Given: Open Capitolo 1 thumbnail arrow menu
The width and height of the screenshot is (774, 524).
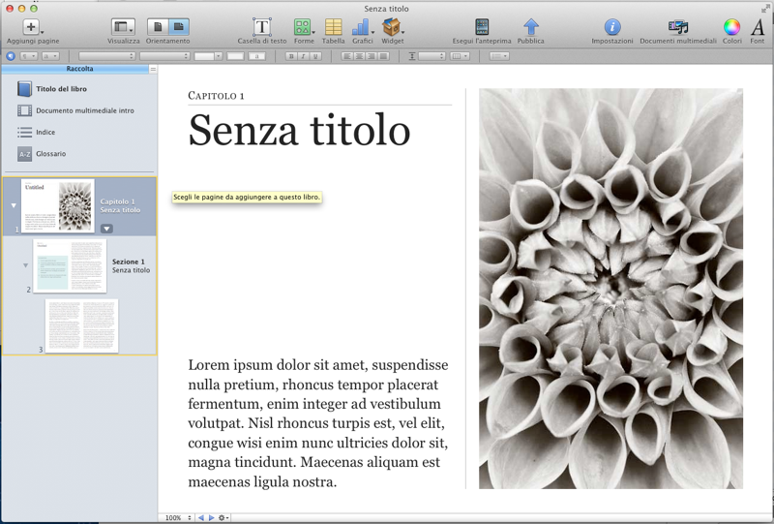Looking at the screenshot, I should pyautogui.click(x=106, y=229).
